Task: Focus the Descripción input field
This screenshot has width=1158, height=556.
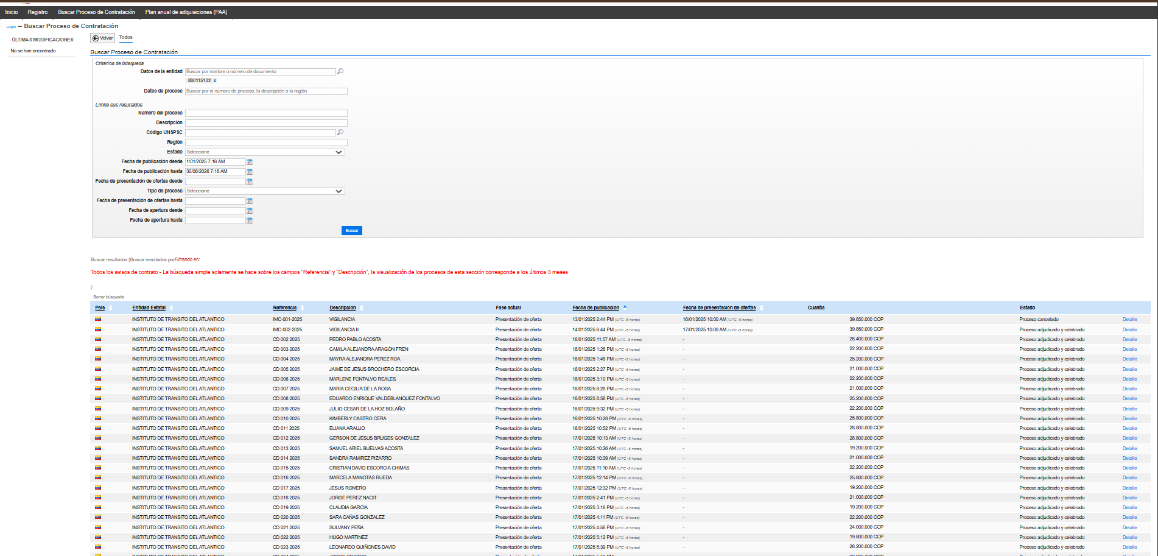Action: pos(266,123)
